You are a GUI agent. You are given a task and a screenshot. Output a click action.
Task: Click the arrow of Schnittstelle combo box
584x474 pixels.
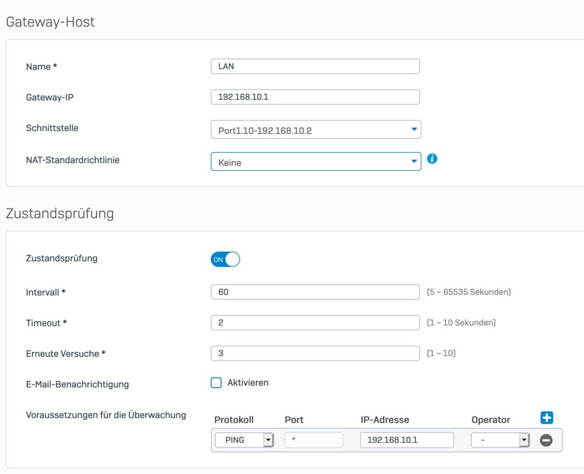click(x=414, y=129)
